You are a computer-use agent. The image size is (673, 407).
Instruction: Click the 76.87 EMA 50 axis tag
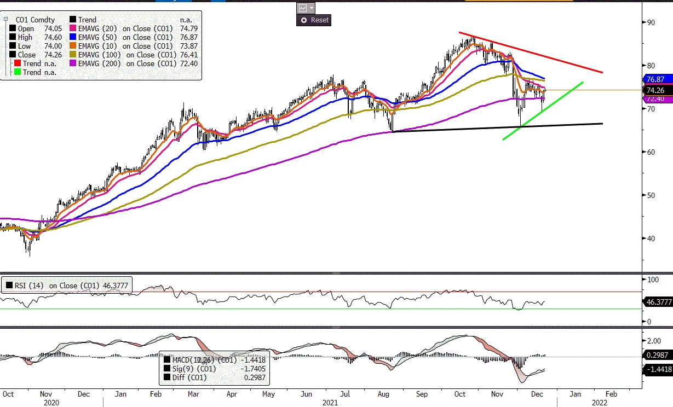coord(655,80)
